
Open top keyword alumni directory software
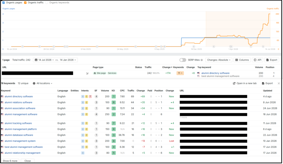tap(215, 73)
